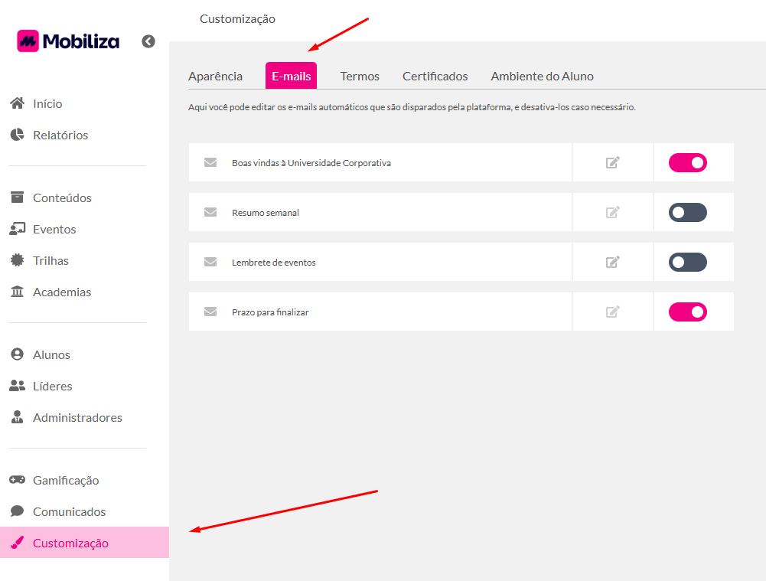Navigate to Comunicados in sidebar
Viewport: 766px width, 581px height.
tap(69, 511)
